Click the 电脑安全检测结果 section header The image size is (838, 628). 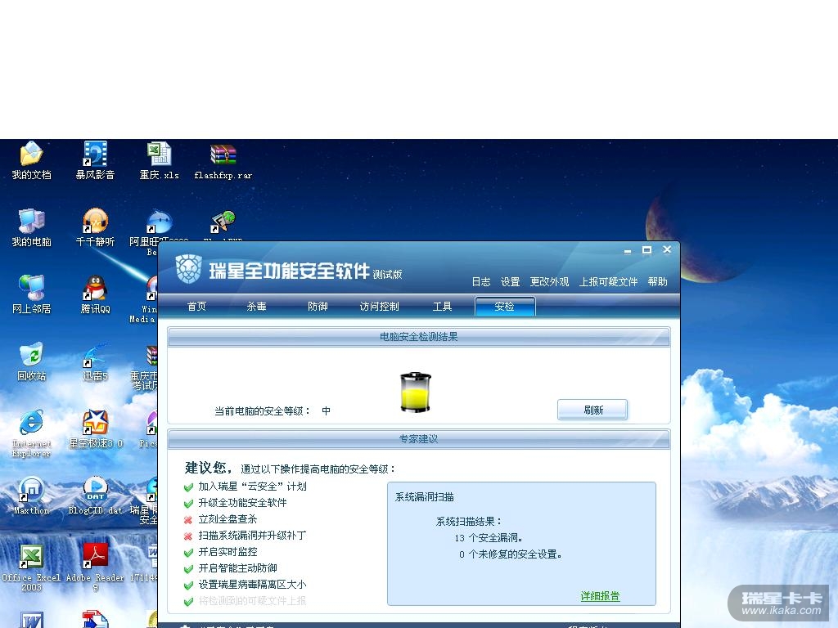point(418,336)
